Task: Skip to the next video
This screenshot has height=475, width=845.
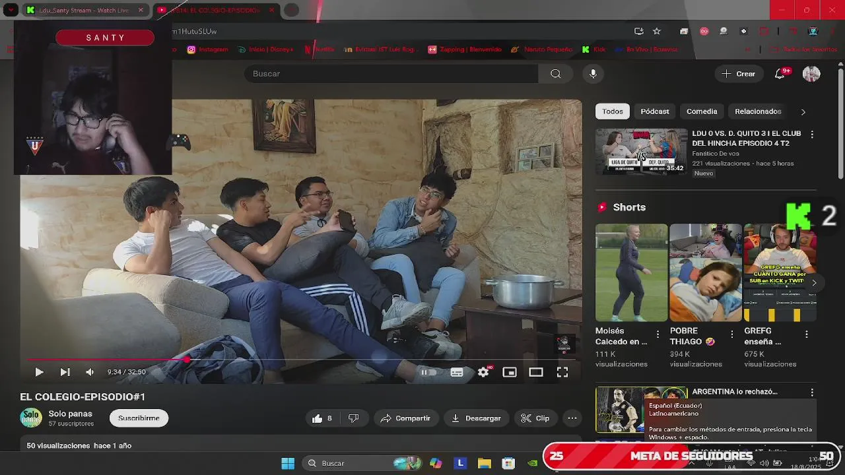Action: point(65,372)
